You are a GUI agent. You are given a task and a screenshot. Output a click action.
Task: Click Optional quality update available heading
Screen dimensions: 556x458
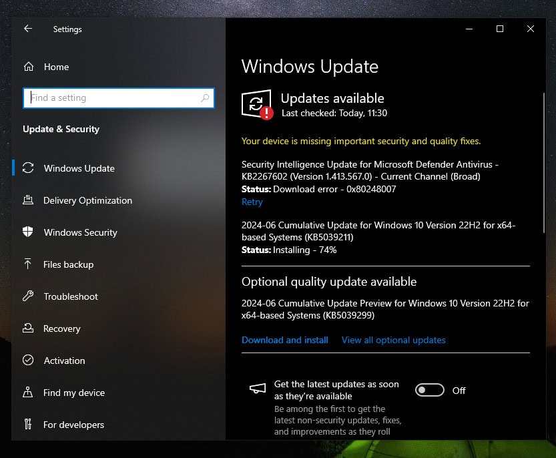(x=329, y=282)
